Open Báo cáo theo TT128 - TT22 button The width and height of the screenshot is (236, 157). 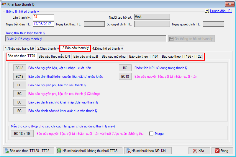(29, 151)
